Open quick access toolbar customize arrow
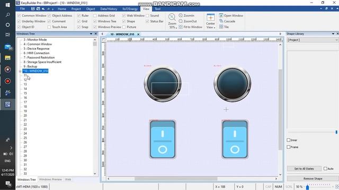 click(x=53, y=9)
